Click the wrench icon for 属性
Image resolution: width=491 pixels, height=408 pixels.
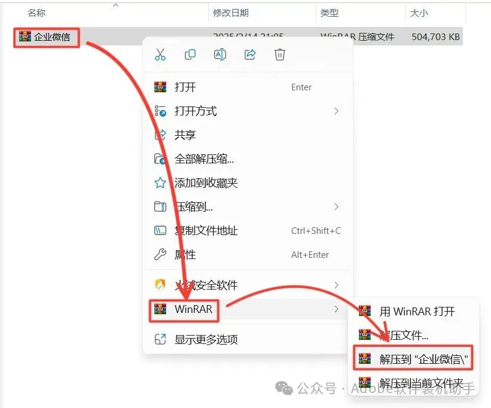(160, 255)
